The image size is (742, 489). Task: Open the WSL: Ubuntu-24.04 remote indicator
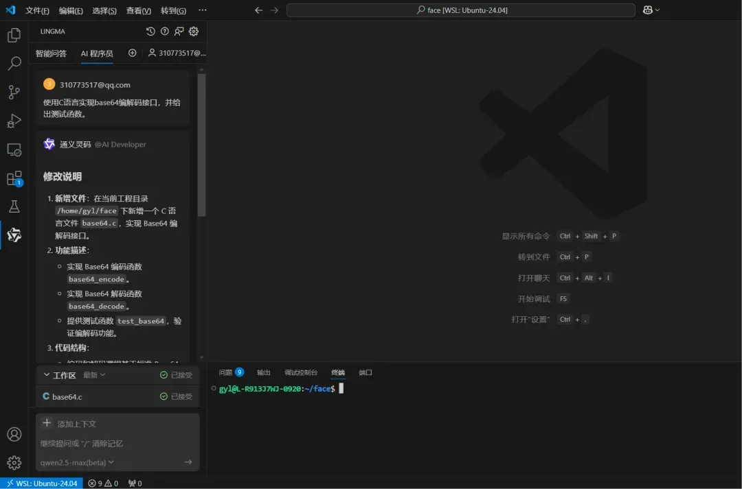click(42, 484)
